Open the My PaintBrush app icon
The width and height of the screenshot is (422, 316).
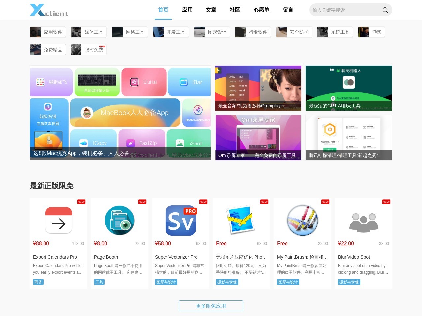coord(302,220)
